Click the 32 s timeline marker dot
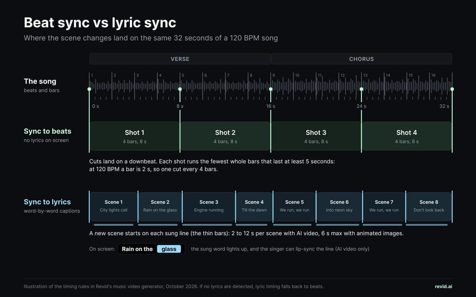The image size is (476, 297). pyautogui.click(x=452, y=89)
